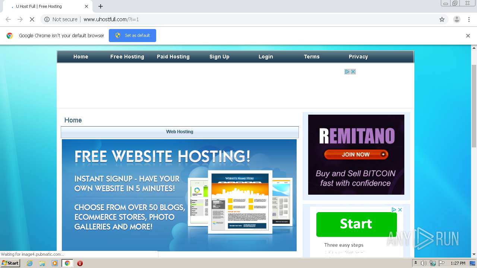Open the Home navigation item
The height and width of the screenshot is (268, 477).
coord(81,57)
